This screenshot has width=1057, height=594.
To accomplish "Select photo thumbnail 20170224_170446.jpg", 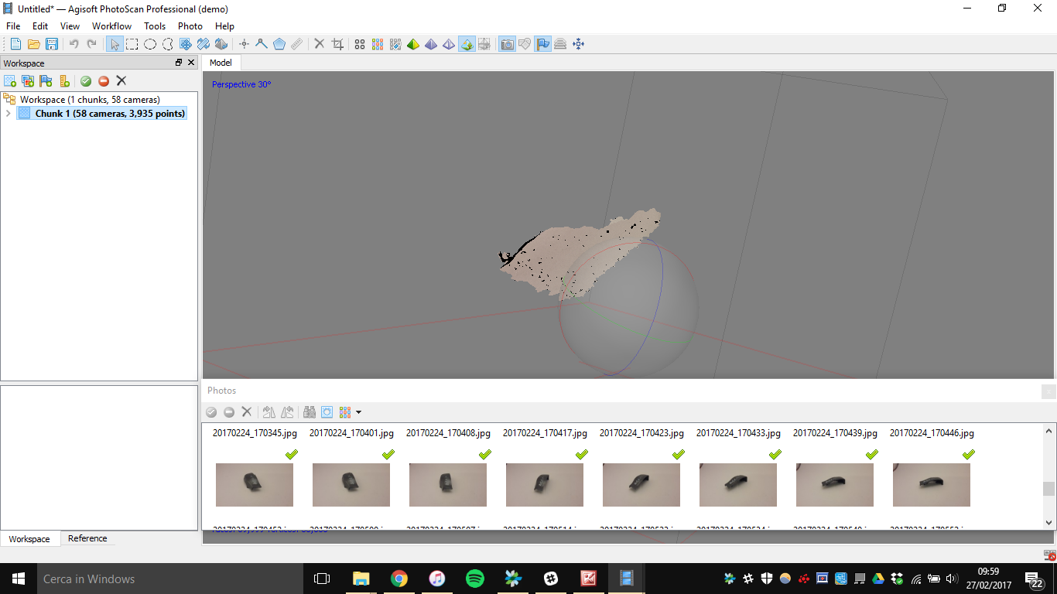I will tap(932, 485).
